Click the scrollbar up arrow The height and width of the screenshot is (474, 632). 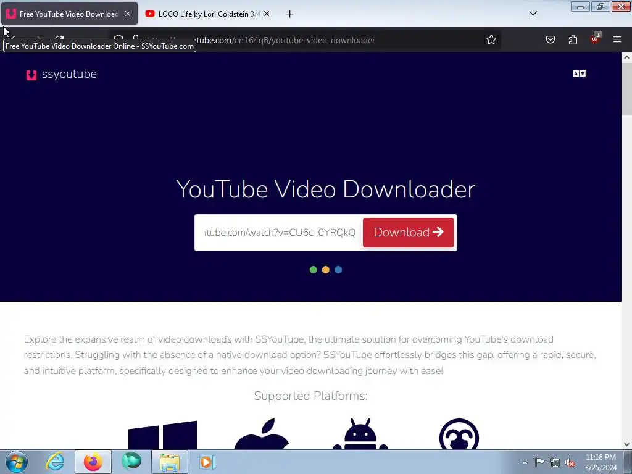[x=627, y=57]
